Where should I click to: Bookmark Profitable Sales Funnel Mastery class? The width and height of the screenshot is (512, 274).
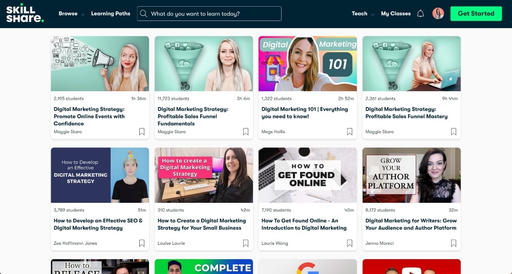pos(454,132)
